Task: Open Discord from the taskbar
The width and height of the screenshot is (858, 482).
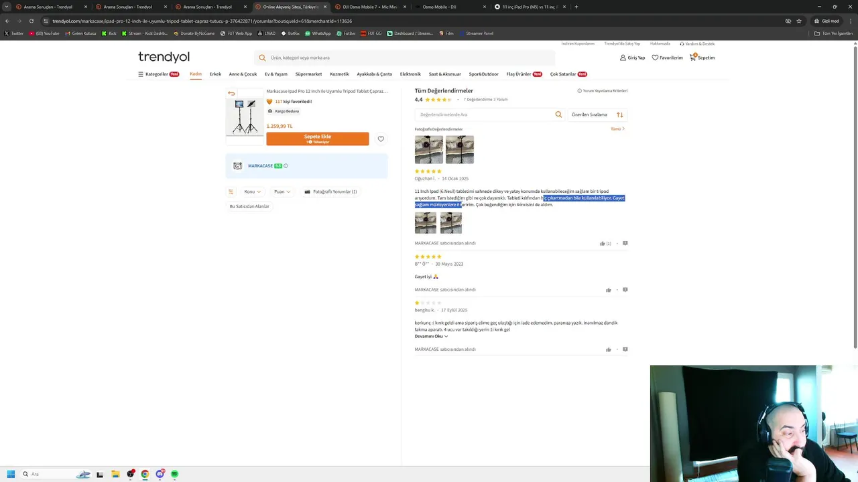Action: (x=160, y=474)
